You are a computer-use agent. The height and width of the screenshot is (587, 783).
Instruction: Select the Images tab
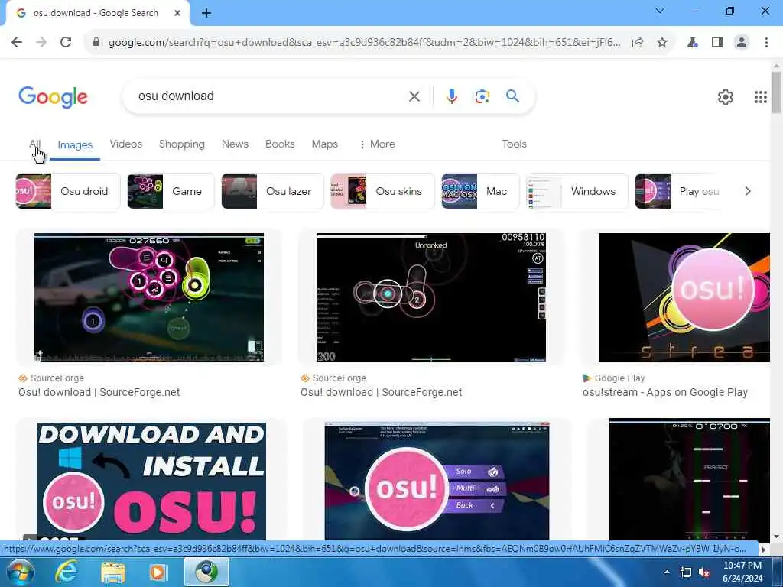pos(75,144)
